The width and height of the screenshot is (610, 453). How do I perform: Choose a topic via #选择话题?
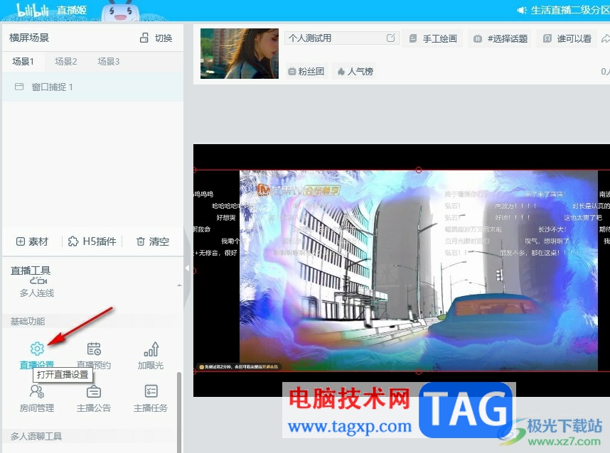click(501, 38)
